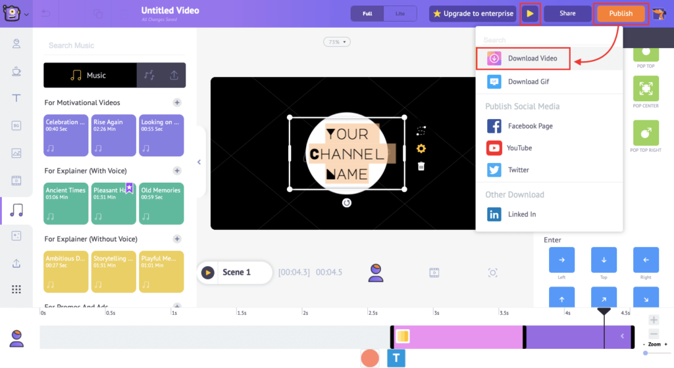Click the Animaker logo icon
This screenshot has height=368, width=674.
(12, 13)
